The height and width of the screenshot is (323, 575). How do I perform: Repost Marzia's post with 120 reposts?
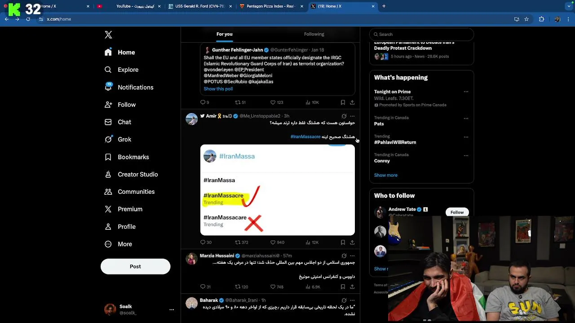pos(242,287)
